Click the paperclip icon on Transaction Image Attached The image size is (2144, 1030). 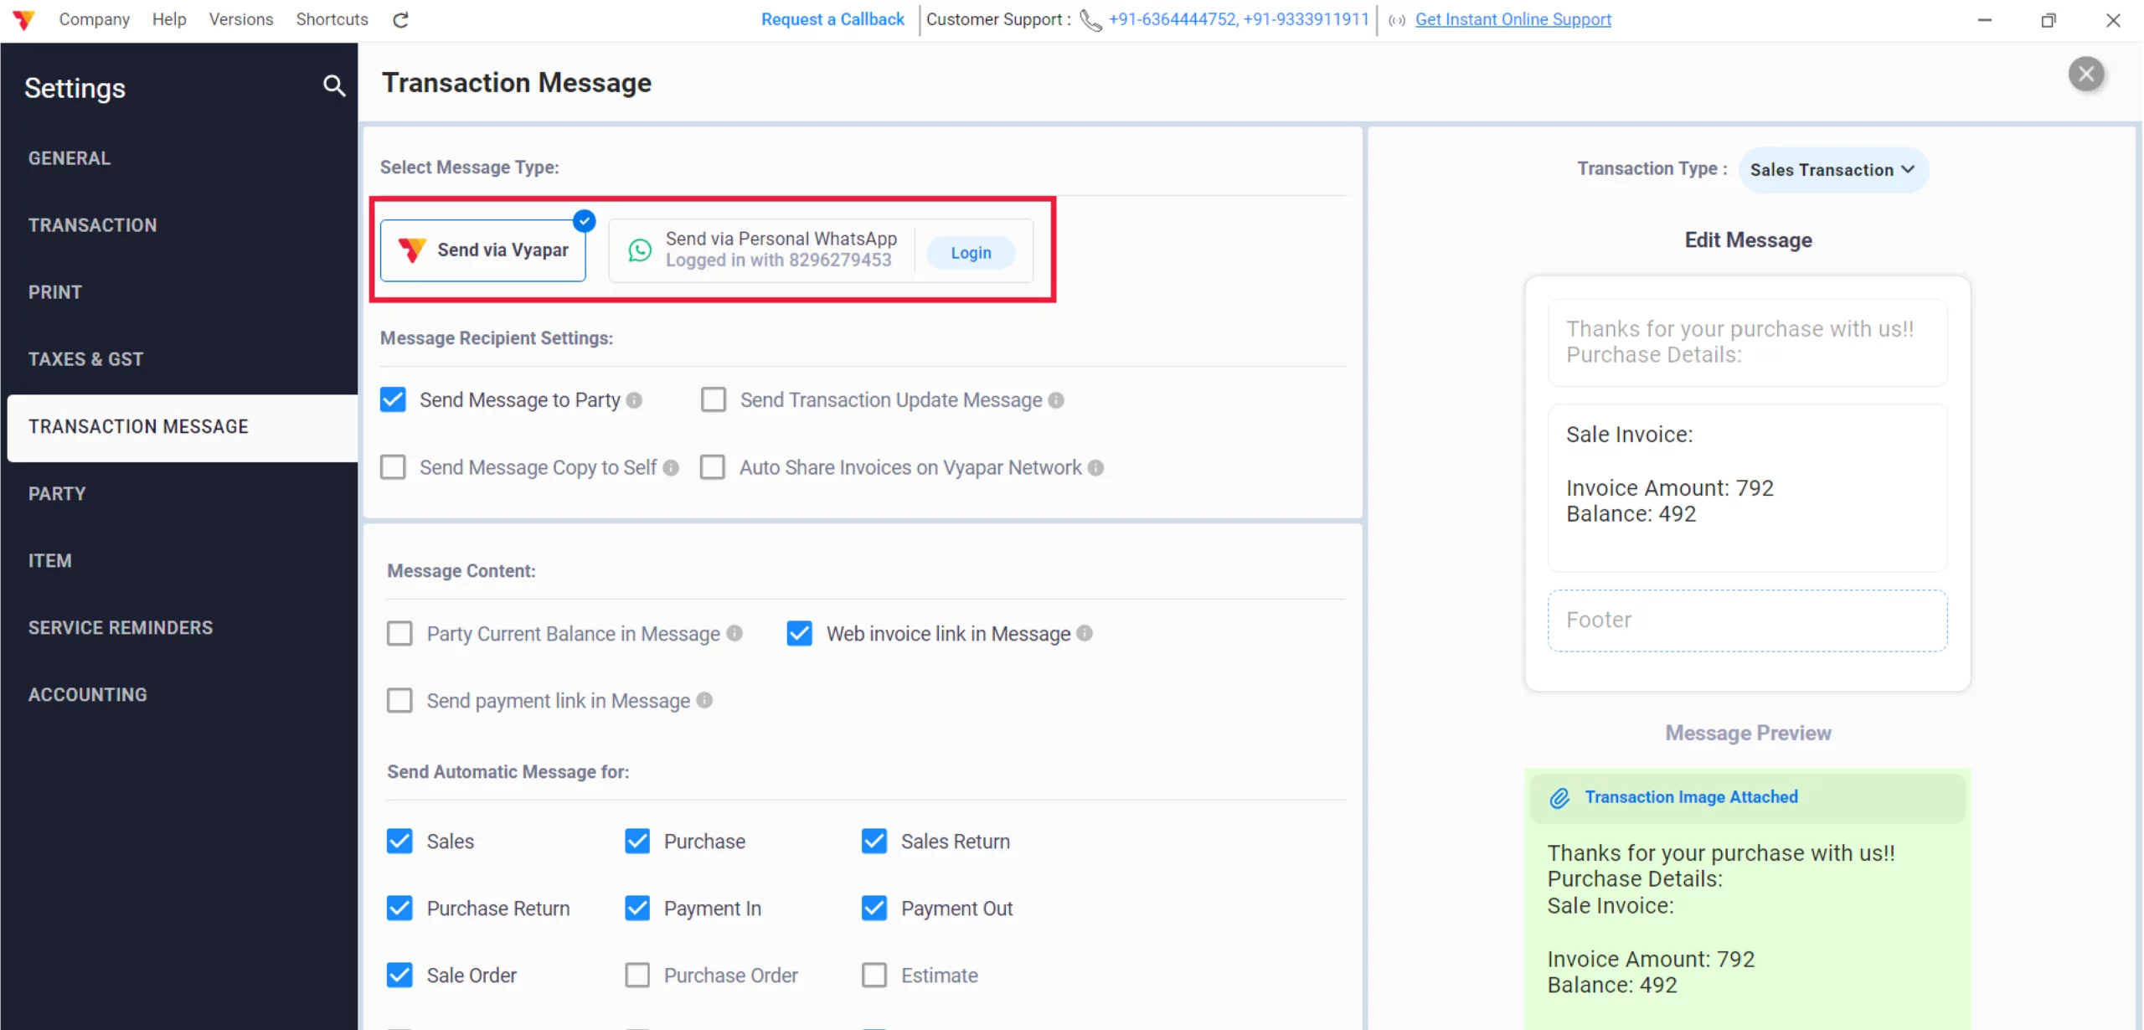[1559, 797]
